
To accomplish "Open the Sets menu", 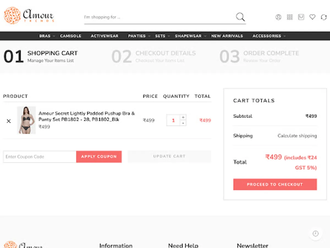I will (160, 36).
